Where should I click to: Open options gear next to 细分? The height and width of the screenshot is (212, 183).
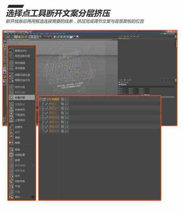33,197
